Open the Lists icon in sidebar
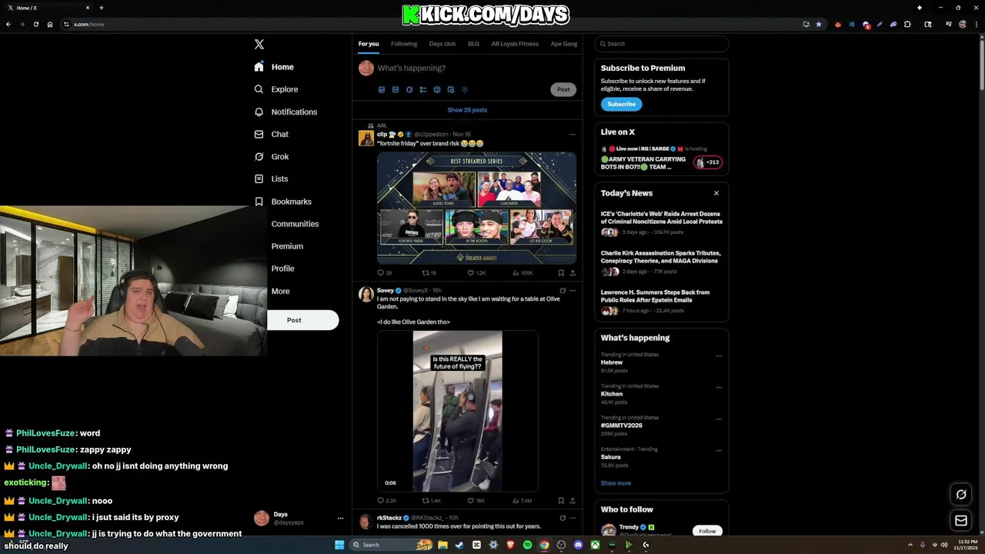The height and width of the screenshot is (554, 985). (259, 179)
